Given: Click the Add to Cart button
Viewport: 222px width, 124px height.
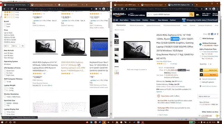Looking at the screenshot, I should coord(209,70).
